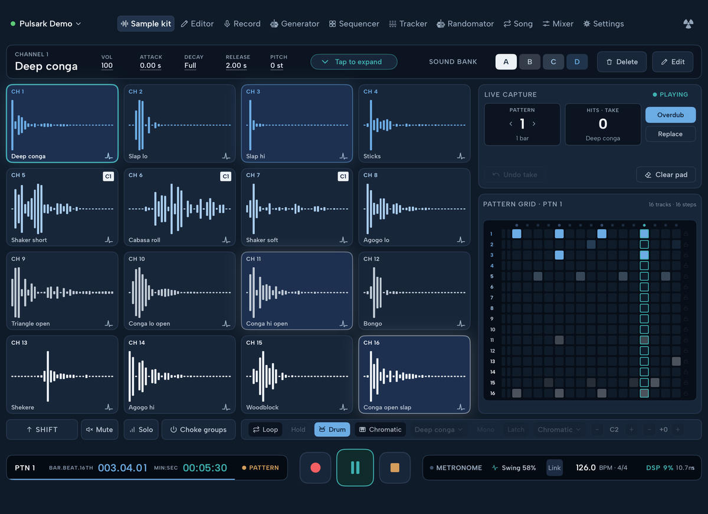This screenshot has height=514, width=708.
Task: Start recording with the red record button
Action: tap(315, 467)
